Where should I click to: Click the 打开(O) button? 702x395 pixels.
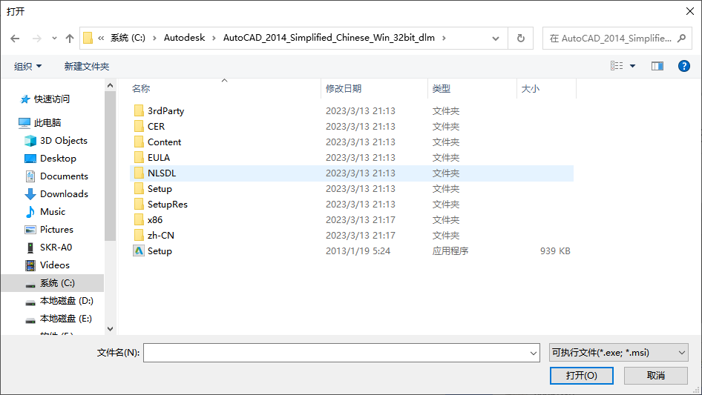[581, 375]
